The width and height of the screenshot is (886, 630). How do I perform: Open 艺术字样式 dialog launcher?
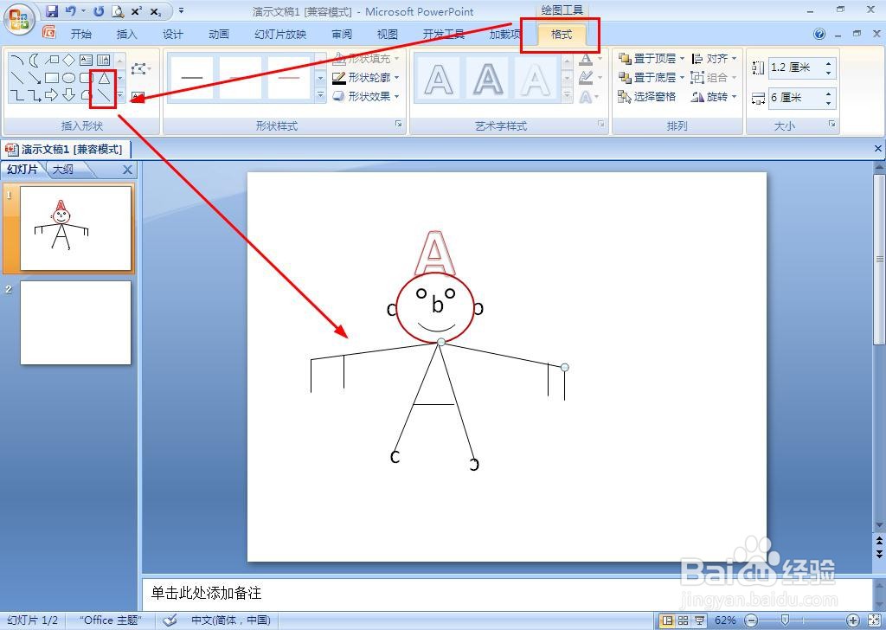(602, 125)
